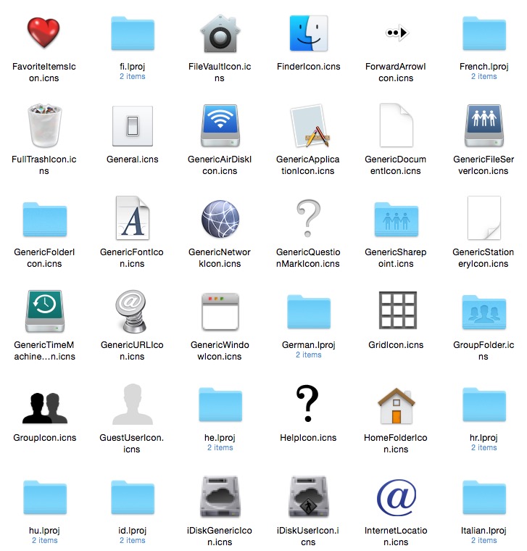Click the iDiskUserIcon.icns drive icon
The image size is (527, 551).
tap(309, 497)
